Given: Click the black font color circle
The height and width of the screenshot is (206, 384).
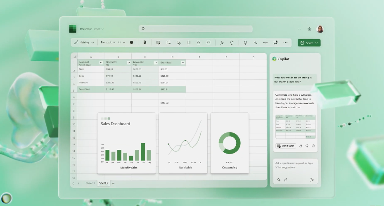Looking at the screenshot, I should (x=132, y=43).
